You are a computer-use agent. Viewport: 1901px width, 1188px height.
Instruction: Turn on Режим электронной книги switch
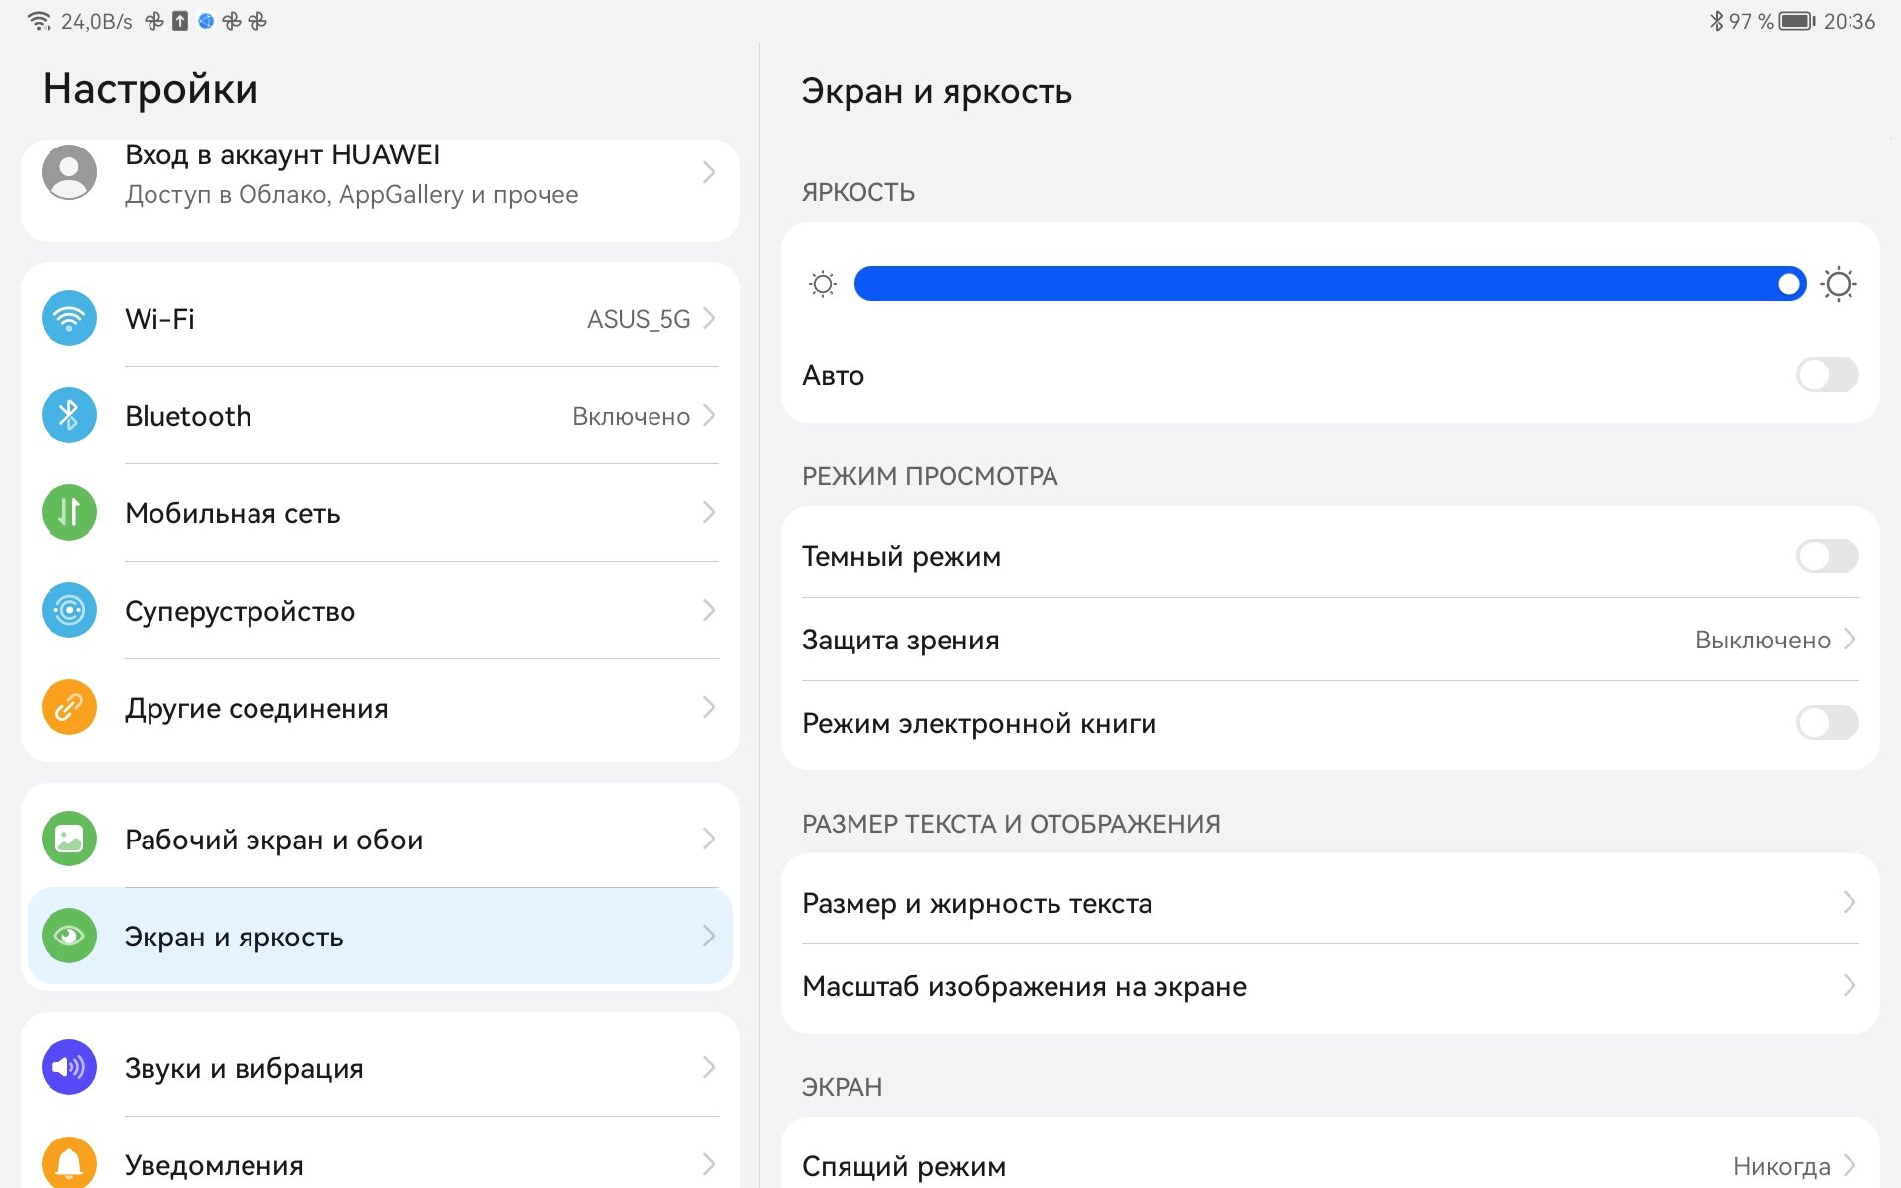click(x=1827, y=723)
